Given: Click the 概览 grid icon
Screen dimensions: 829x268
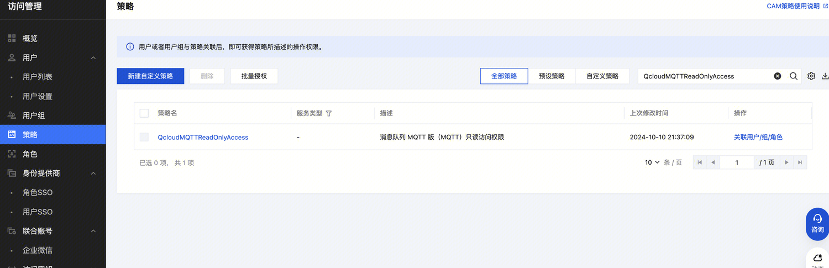Looking at the screenshot, I should click(12, 38).
